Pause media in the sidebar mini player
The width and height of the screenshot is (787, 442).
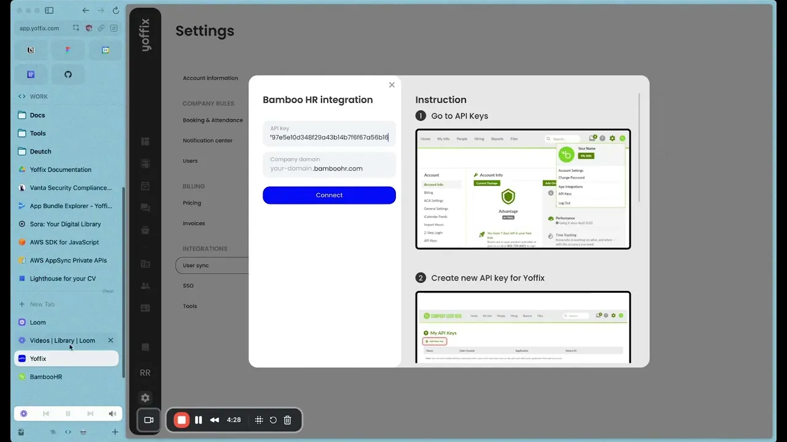68,414
